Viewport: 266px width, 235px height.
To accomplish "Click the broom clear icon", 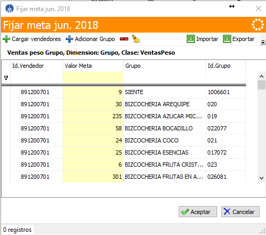I will (x=136, y=39).
